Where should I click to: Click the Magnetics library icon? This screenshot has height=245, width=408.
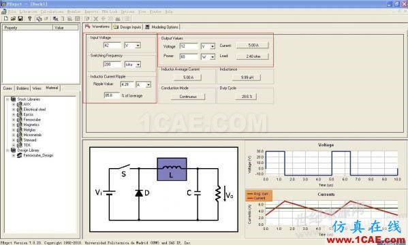pyautogui.click(x=20, y=125)
